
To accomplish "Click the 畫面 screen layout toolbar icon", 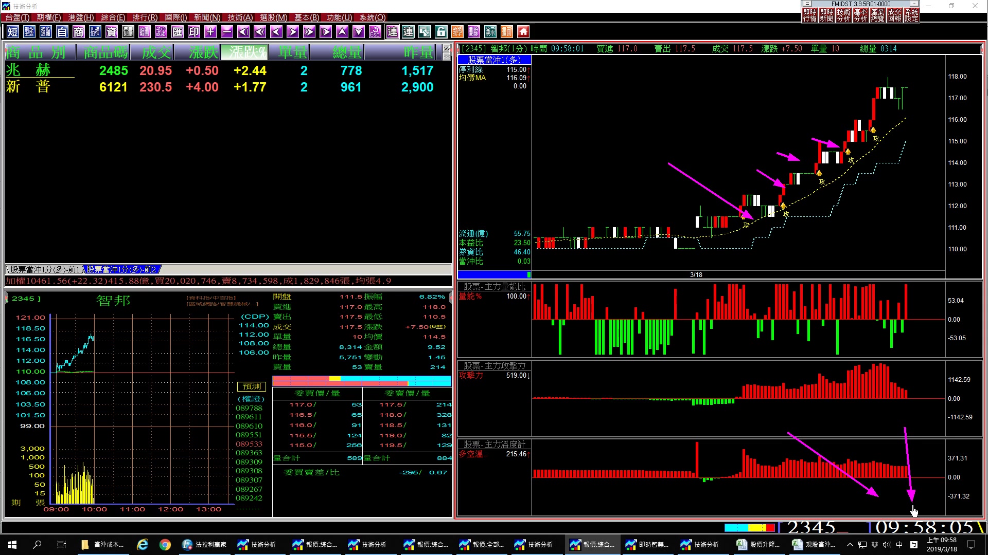I will (x=507, y=32).
